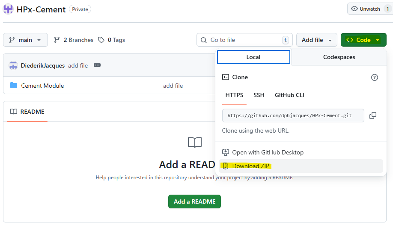The image size is (393, 240).
Task: Click the open book README icon
Action: 14,112
